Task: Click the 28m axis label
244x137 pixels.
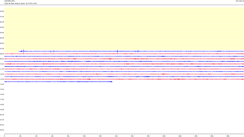Action: pos(228,136)
